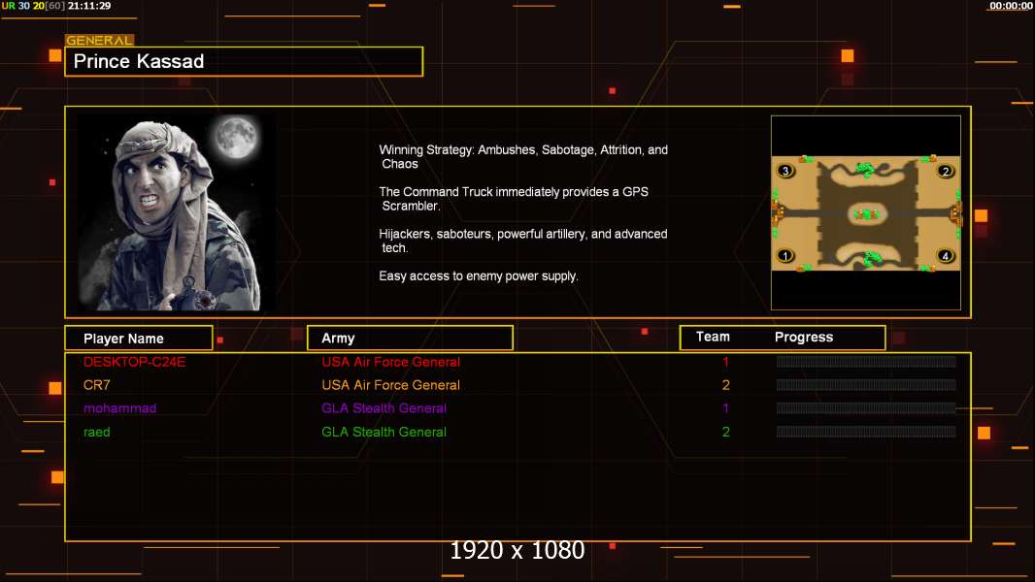Click the map preview thumbnail
Screen dimensions: 1035x582
[865, 212]
